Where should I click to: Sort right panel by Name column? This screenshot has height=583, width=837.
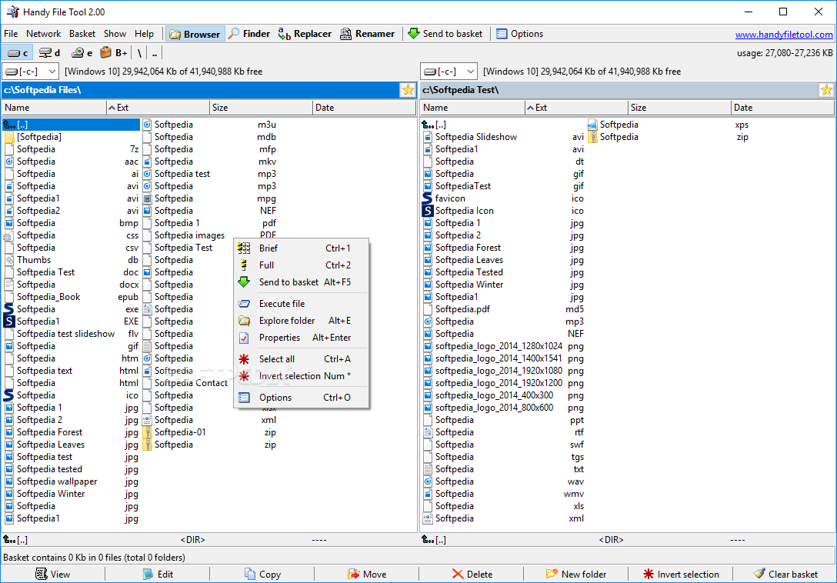coord(473,108)
